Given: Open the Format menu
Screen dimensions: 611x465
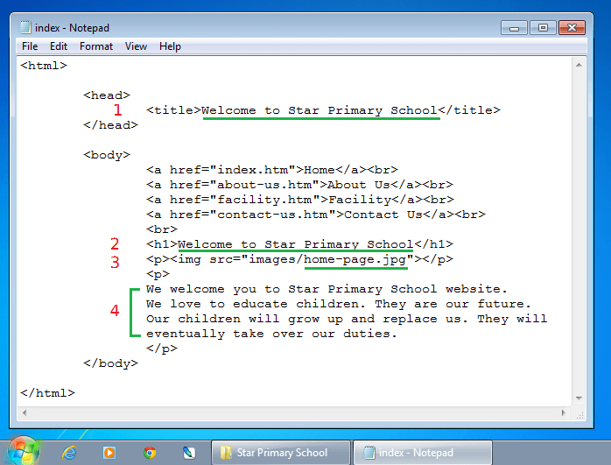Looking at the screenshot, I should [96, 46].
